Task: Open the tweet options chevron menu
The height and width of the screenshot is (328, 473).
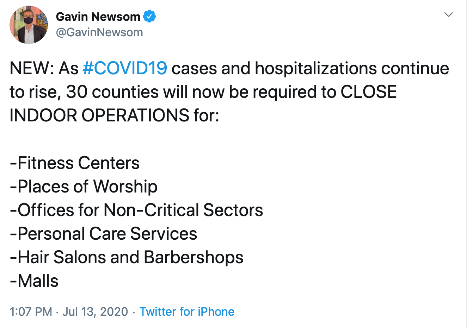Action: click(x=448, y=15)
